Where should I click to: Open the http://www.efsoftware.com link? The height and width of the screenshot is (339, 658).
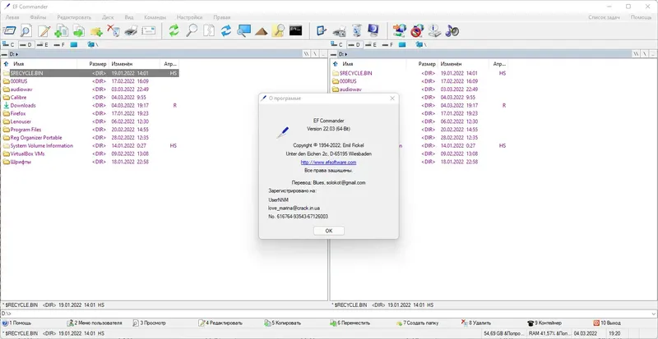(328, 163)
